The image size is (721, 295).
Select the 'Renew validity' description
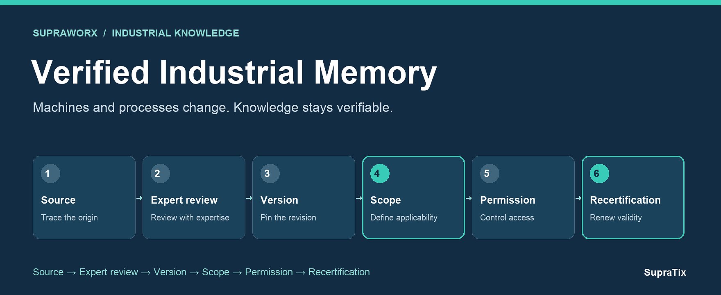pyautogui.click(x=616, y=218)
